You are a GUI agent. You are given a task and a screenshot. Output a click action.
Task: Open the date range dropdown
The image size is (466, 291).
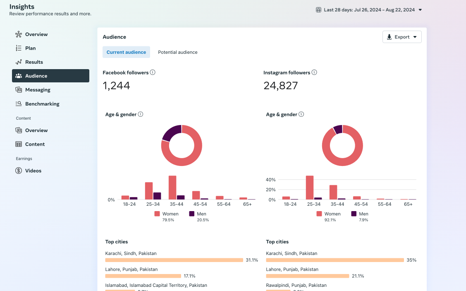(x=421, y=10)
